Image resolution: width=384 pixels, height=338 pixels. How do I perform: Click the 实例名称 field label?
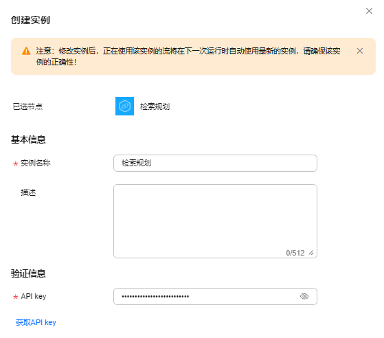(x=36, y=163)
